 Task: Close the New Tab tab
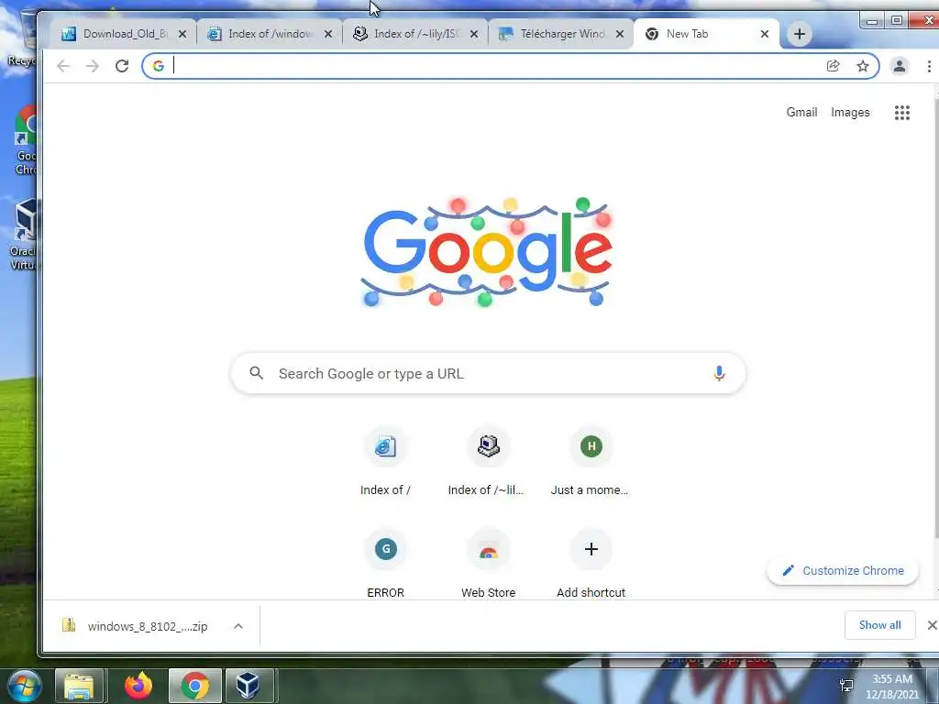point(765,34)
